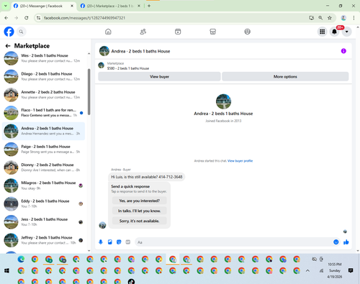Image resolution: width=360 pixels, height=284 pixels.
Task: Click More options button
Action: (x=285, y=76)
